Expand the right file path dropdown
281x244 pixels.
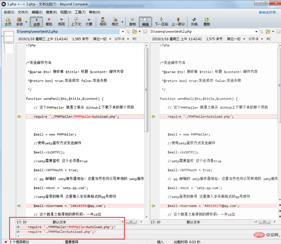click(x=256, y=32)
